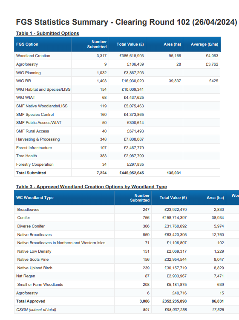Select the CSGN (subset of total) row
239x320 pixels.
click(127, 310)
